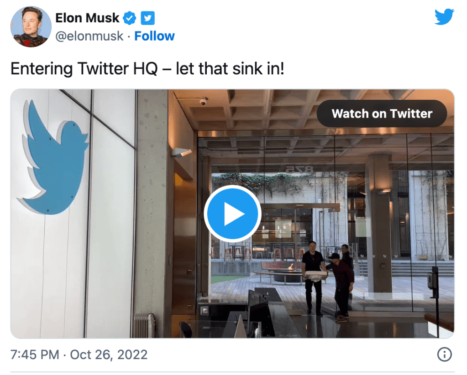
Task: Open the @elonmusk handle link
Action: [89, 36]
